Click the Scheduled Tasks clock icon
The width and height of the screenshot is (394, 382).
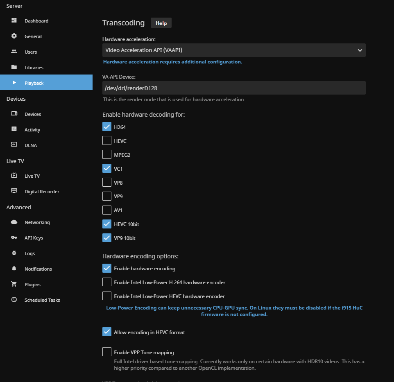pyautogui.click(x=14, y=300)
